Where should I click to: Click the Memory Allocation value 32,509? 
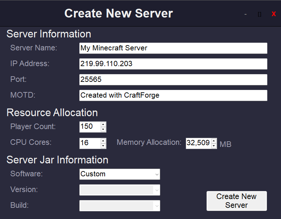pyautogui.click(x=198, y=143)
